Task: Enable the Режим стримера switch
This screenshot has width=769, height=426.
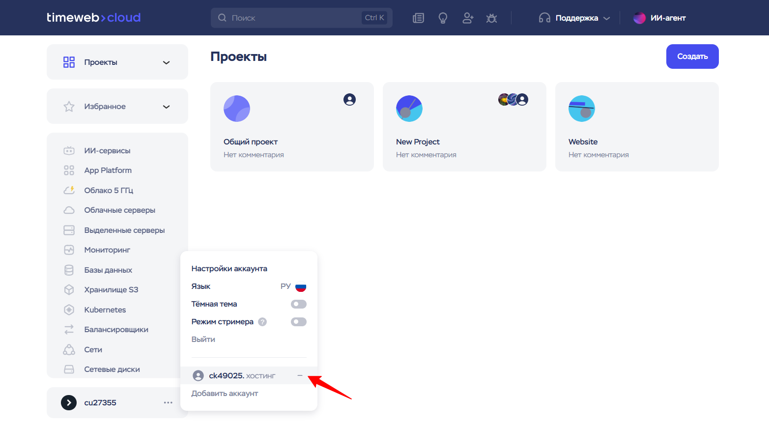Action: [x=299, y=322]
